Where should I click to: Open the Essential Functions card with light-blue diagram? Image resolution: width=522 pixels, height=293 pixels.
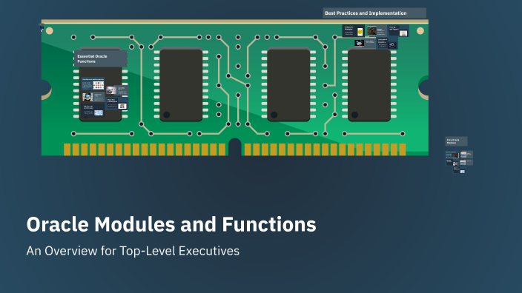click(x=93, y=110)
